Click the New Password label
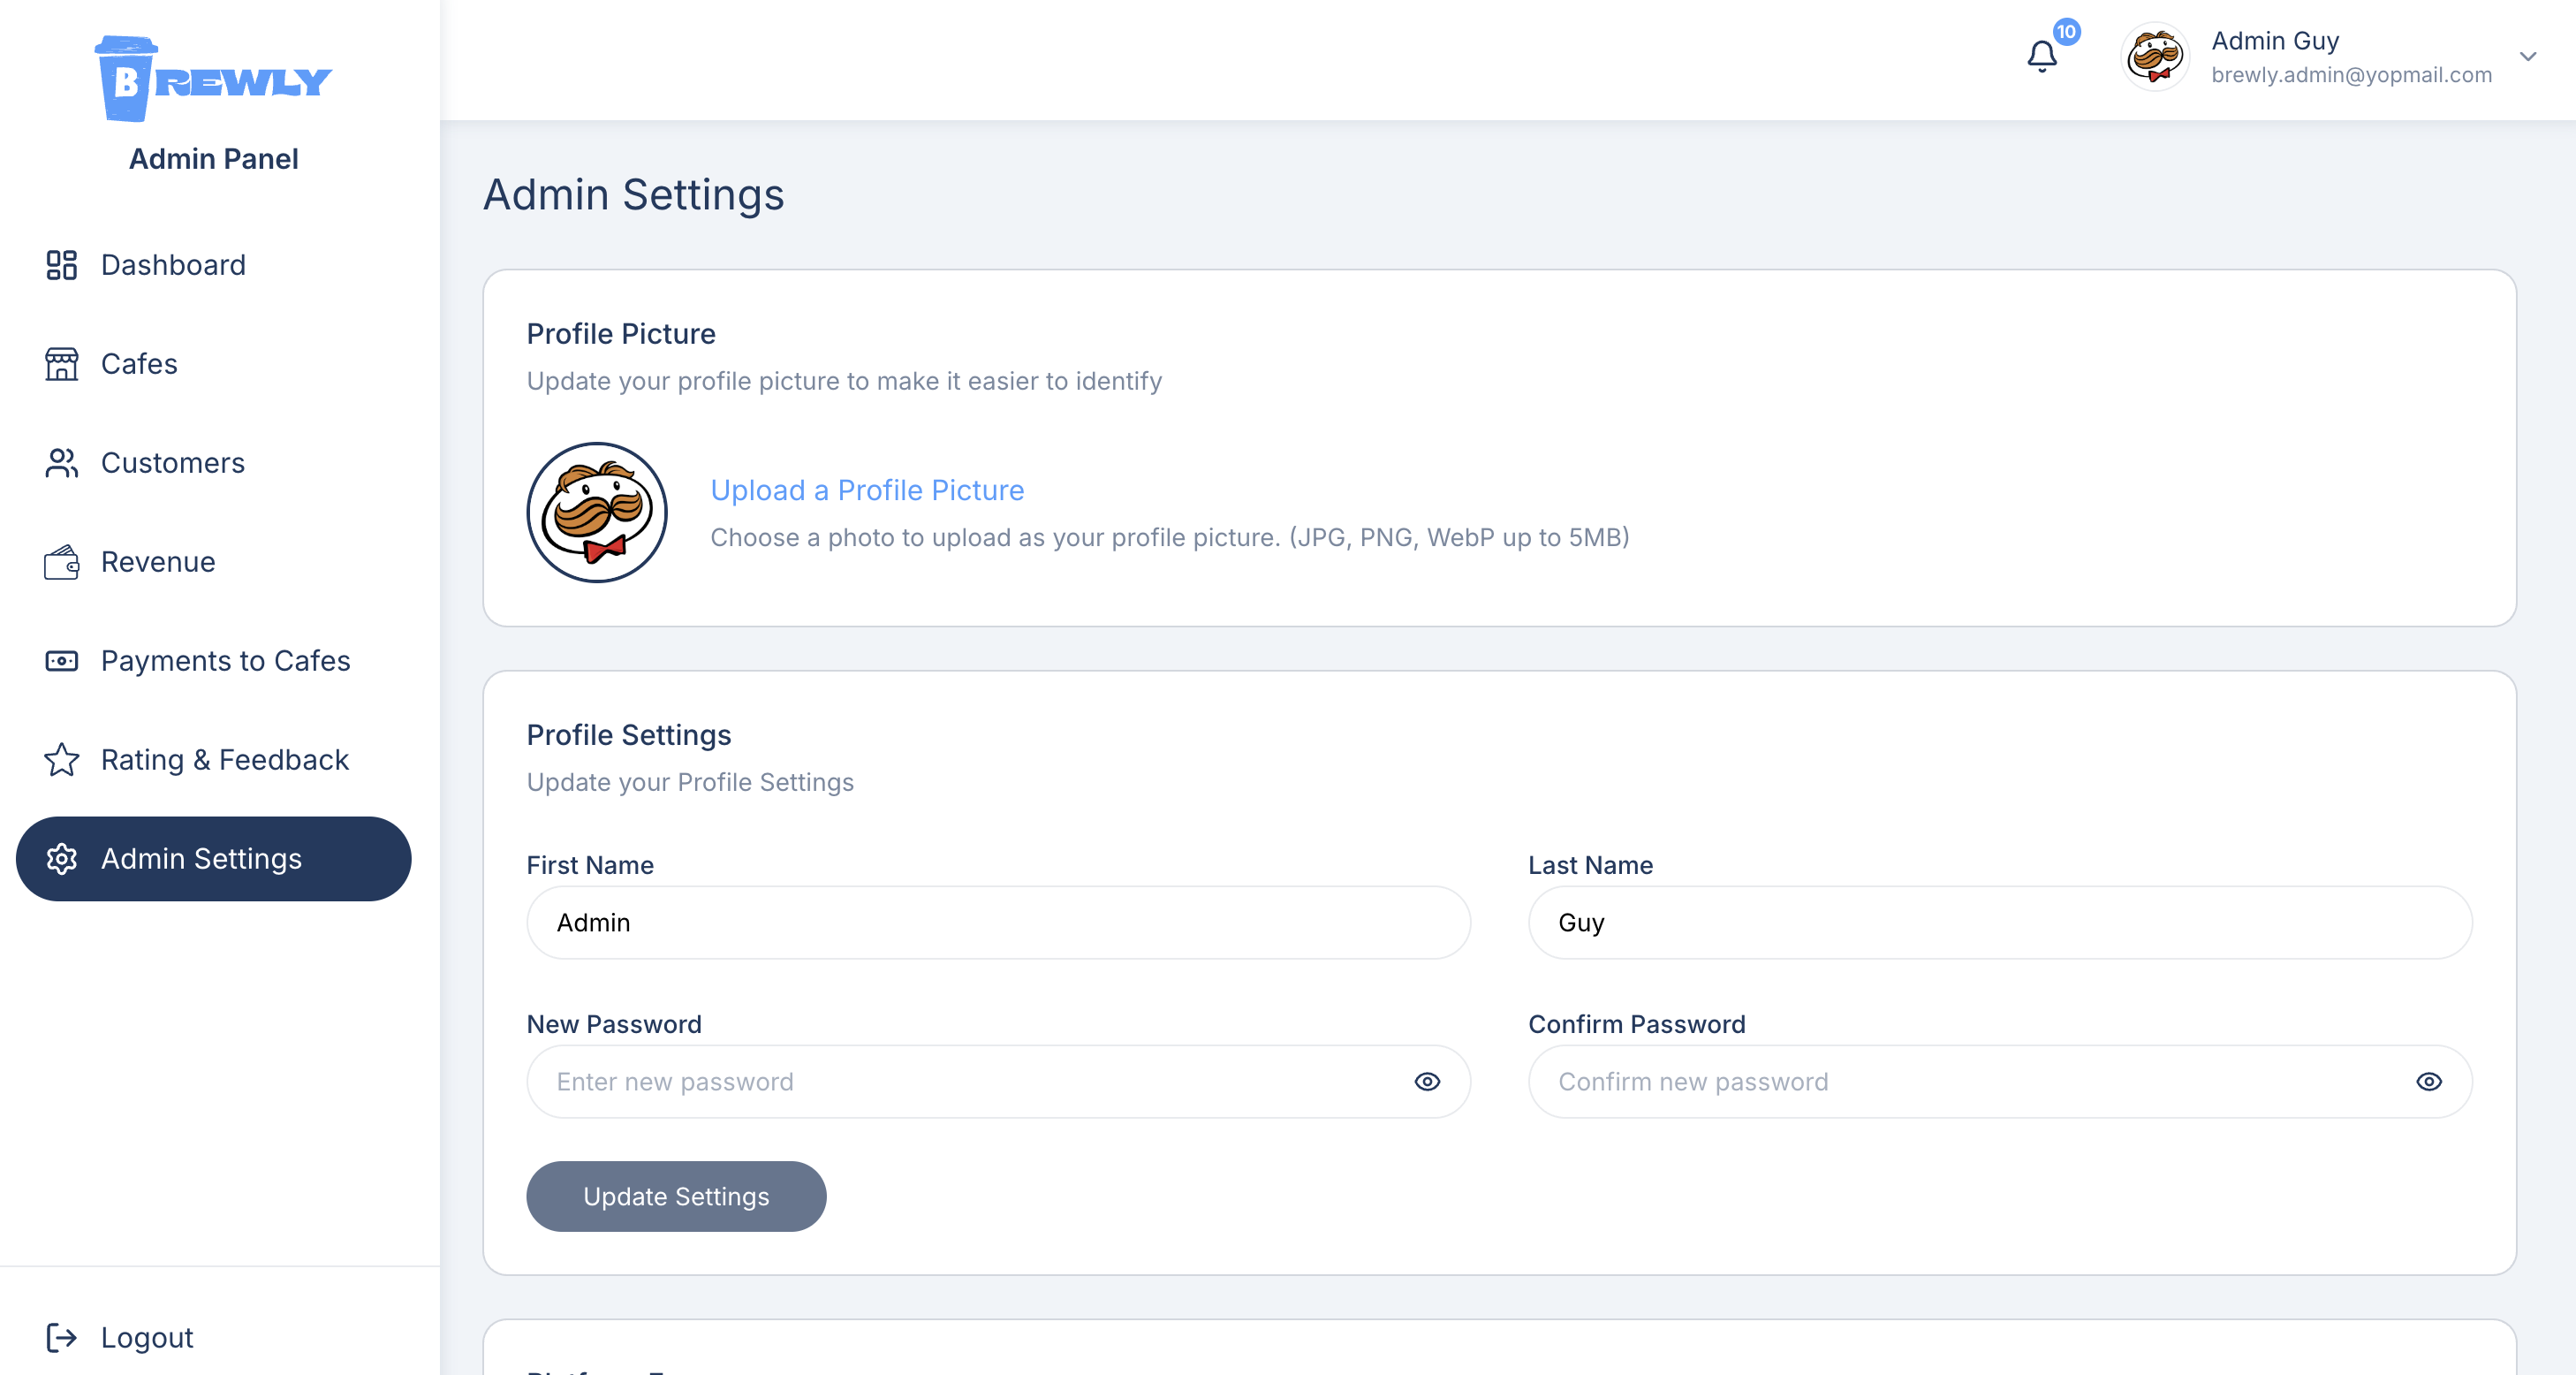 pos(614,1024)
